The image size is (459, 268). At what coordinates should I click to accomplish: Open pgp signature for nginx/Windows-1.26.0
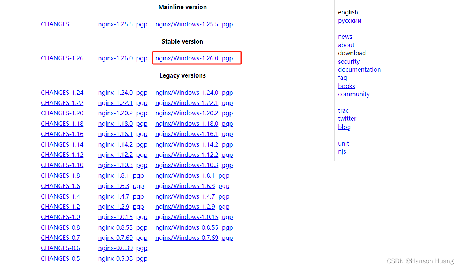click(227, 58)
